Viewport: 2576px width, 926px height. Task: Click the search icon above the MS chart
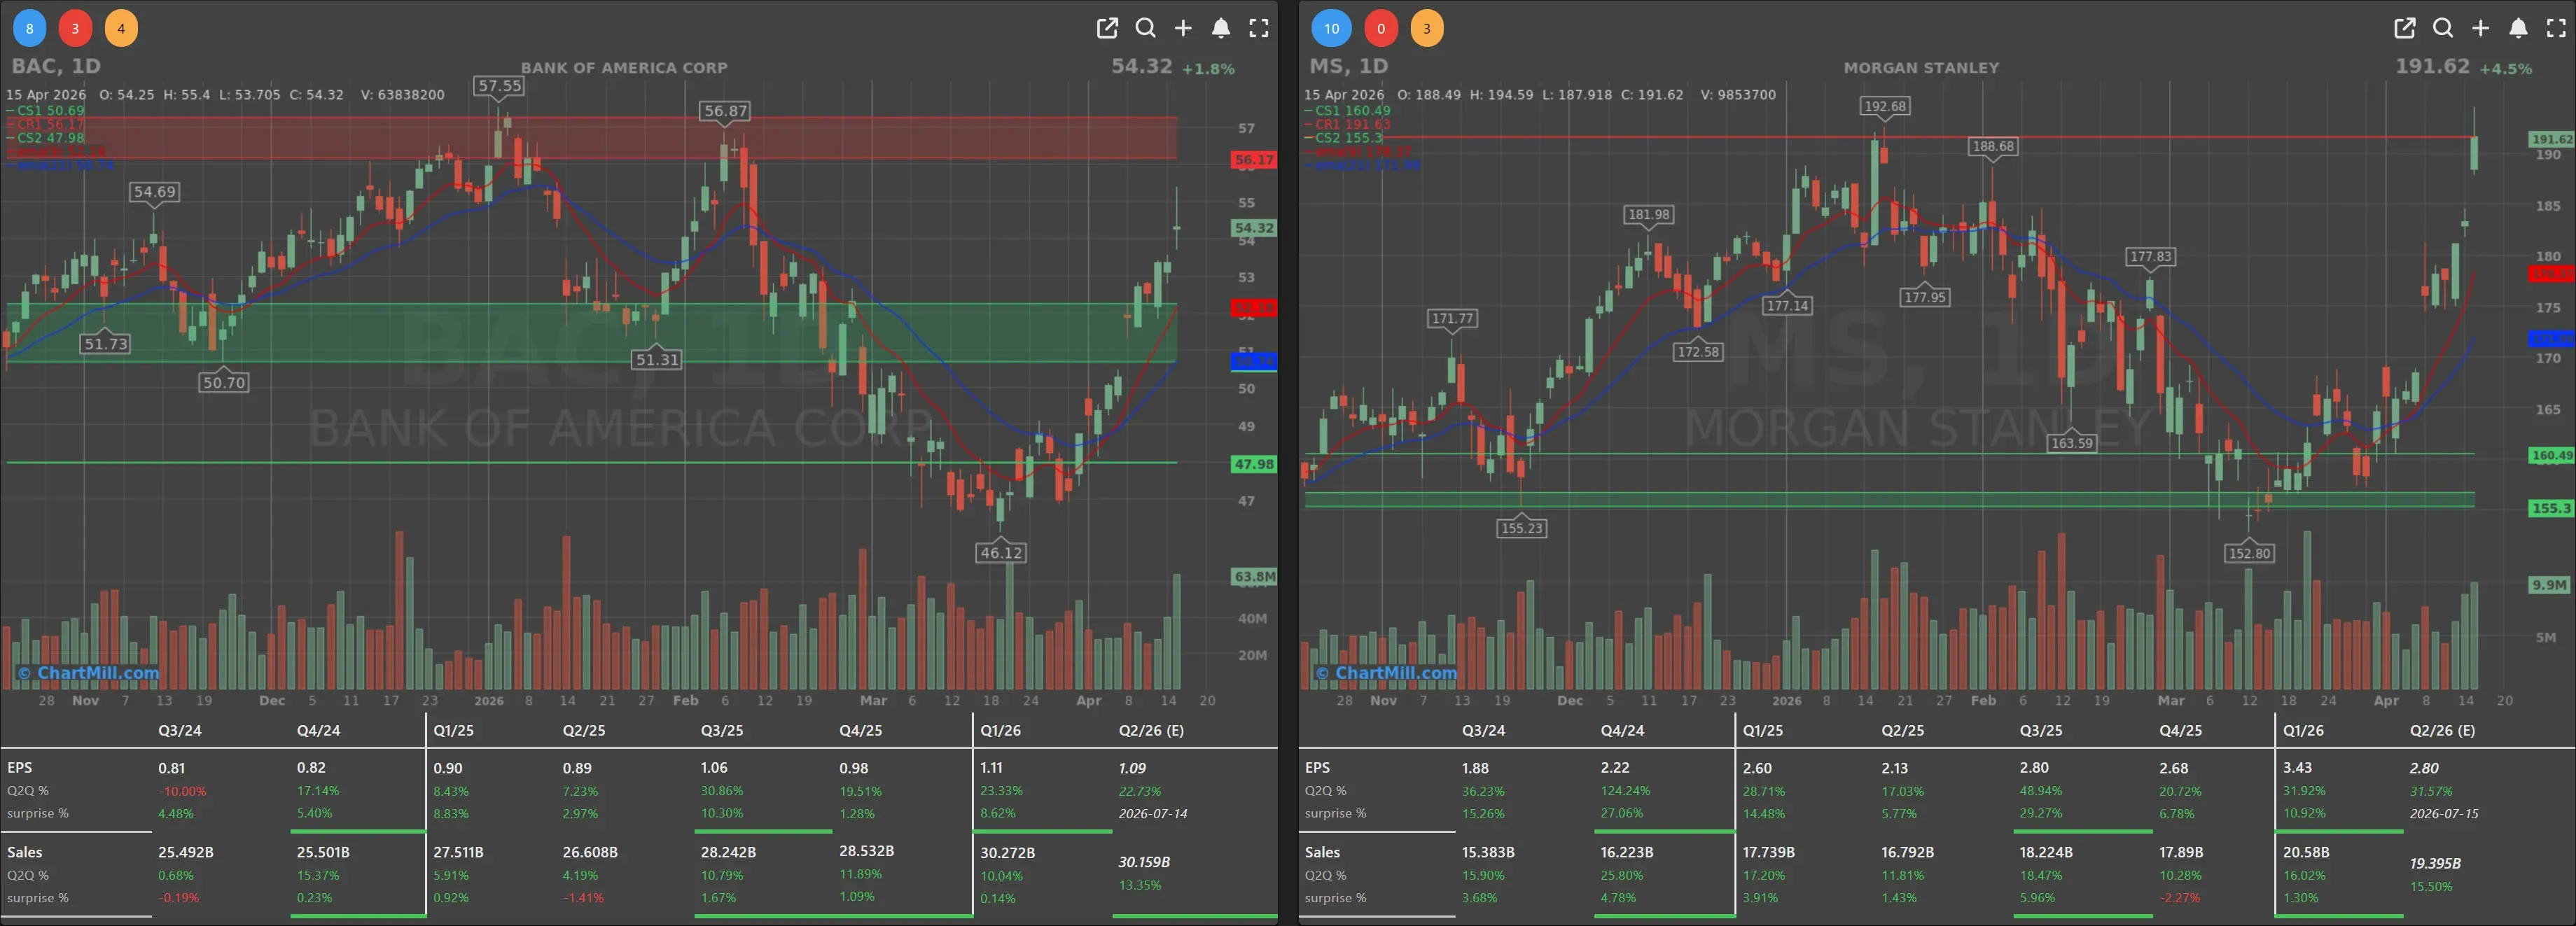(2442, 28)
